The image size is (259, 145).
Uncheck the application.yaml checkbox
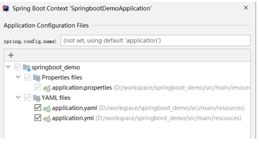click(x=38, y=108)
